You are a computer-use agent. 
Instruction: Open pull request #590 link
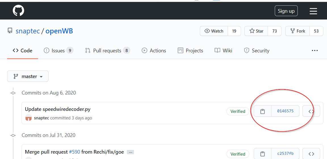(75, 152)
